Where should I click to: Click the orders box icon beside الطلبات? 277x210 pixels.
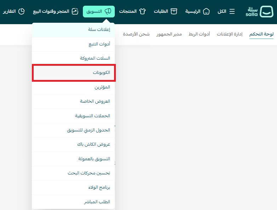(x=174, y=11)
